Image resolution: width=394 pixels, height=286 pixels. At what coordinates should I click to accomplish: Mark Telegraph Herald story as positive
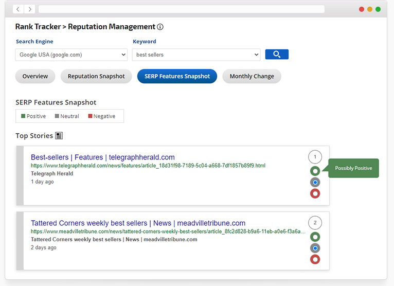(x=315, y=171)
